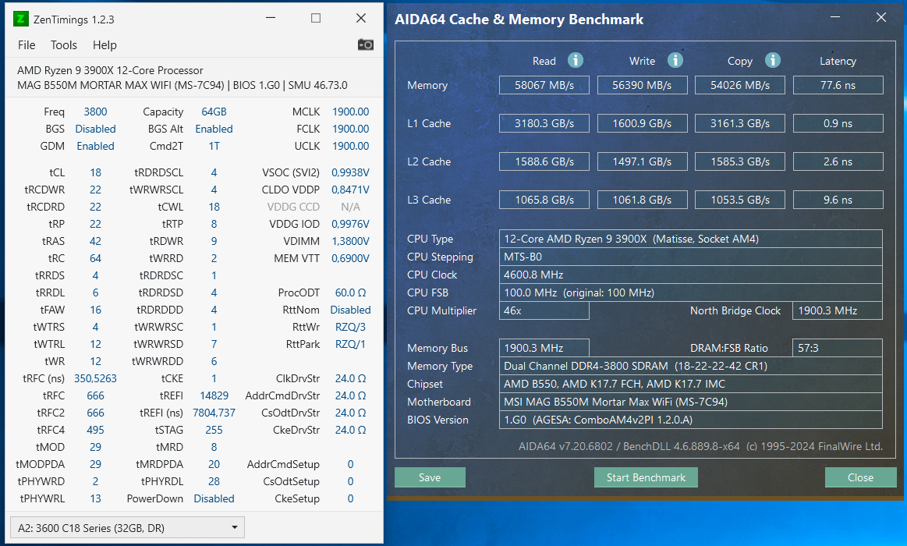Click the L1 Cache Write value 1600.9 GB/s
This screenshot has width=907, height=546.
click(642, 123)
